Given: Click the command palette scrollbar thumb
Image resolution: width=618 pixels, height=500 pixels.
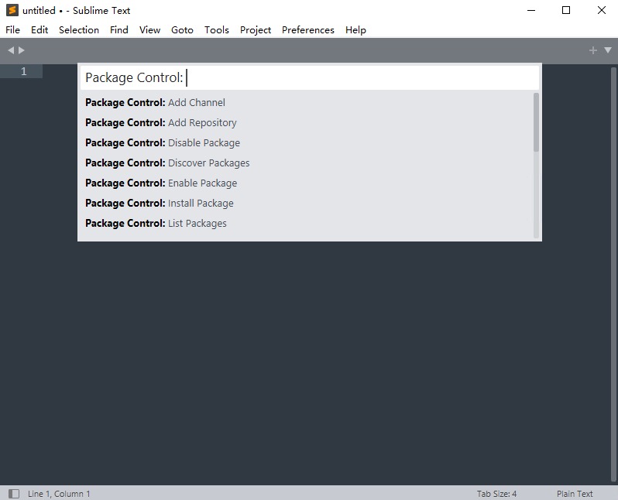Looking at the screenshot, I should 536,122.
